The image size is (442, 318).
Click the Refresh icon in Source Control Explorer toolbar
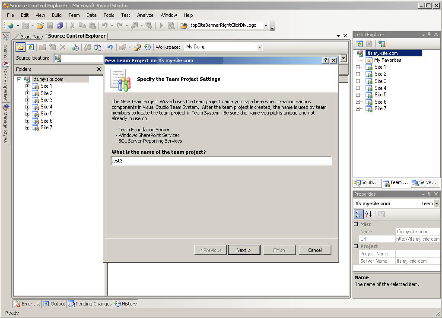coord(30,47)
